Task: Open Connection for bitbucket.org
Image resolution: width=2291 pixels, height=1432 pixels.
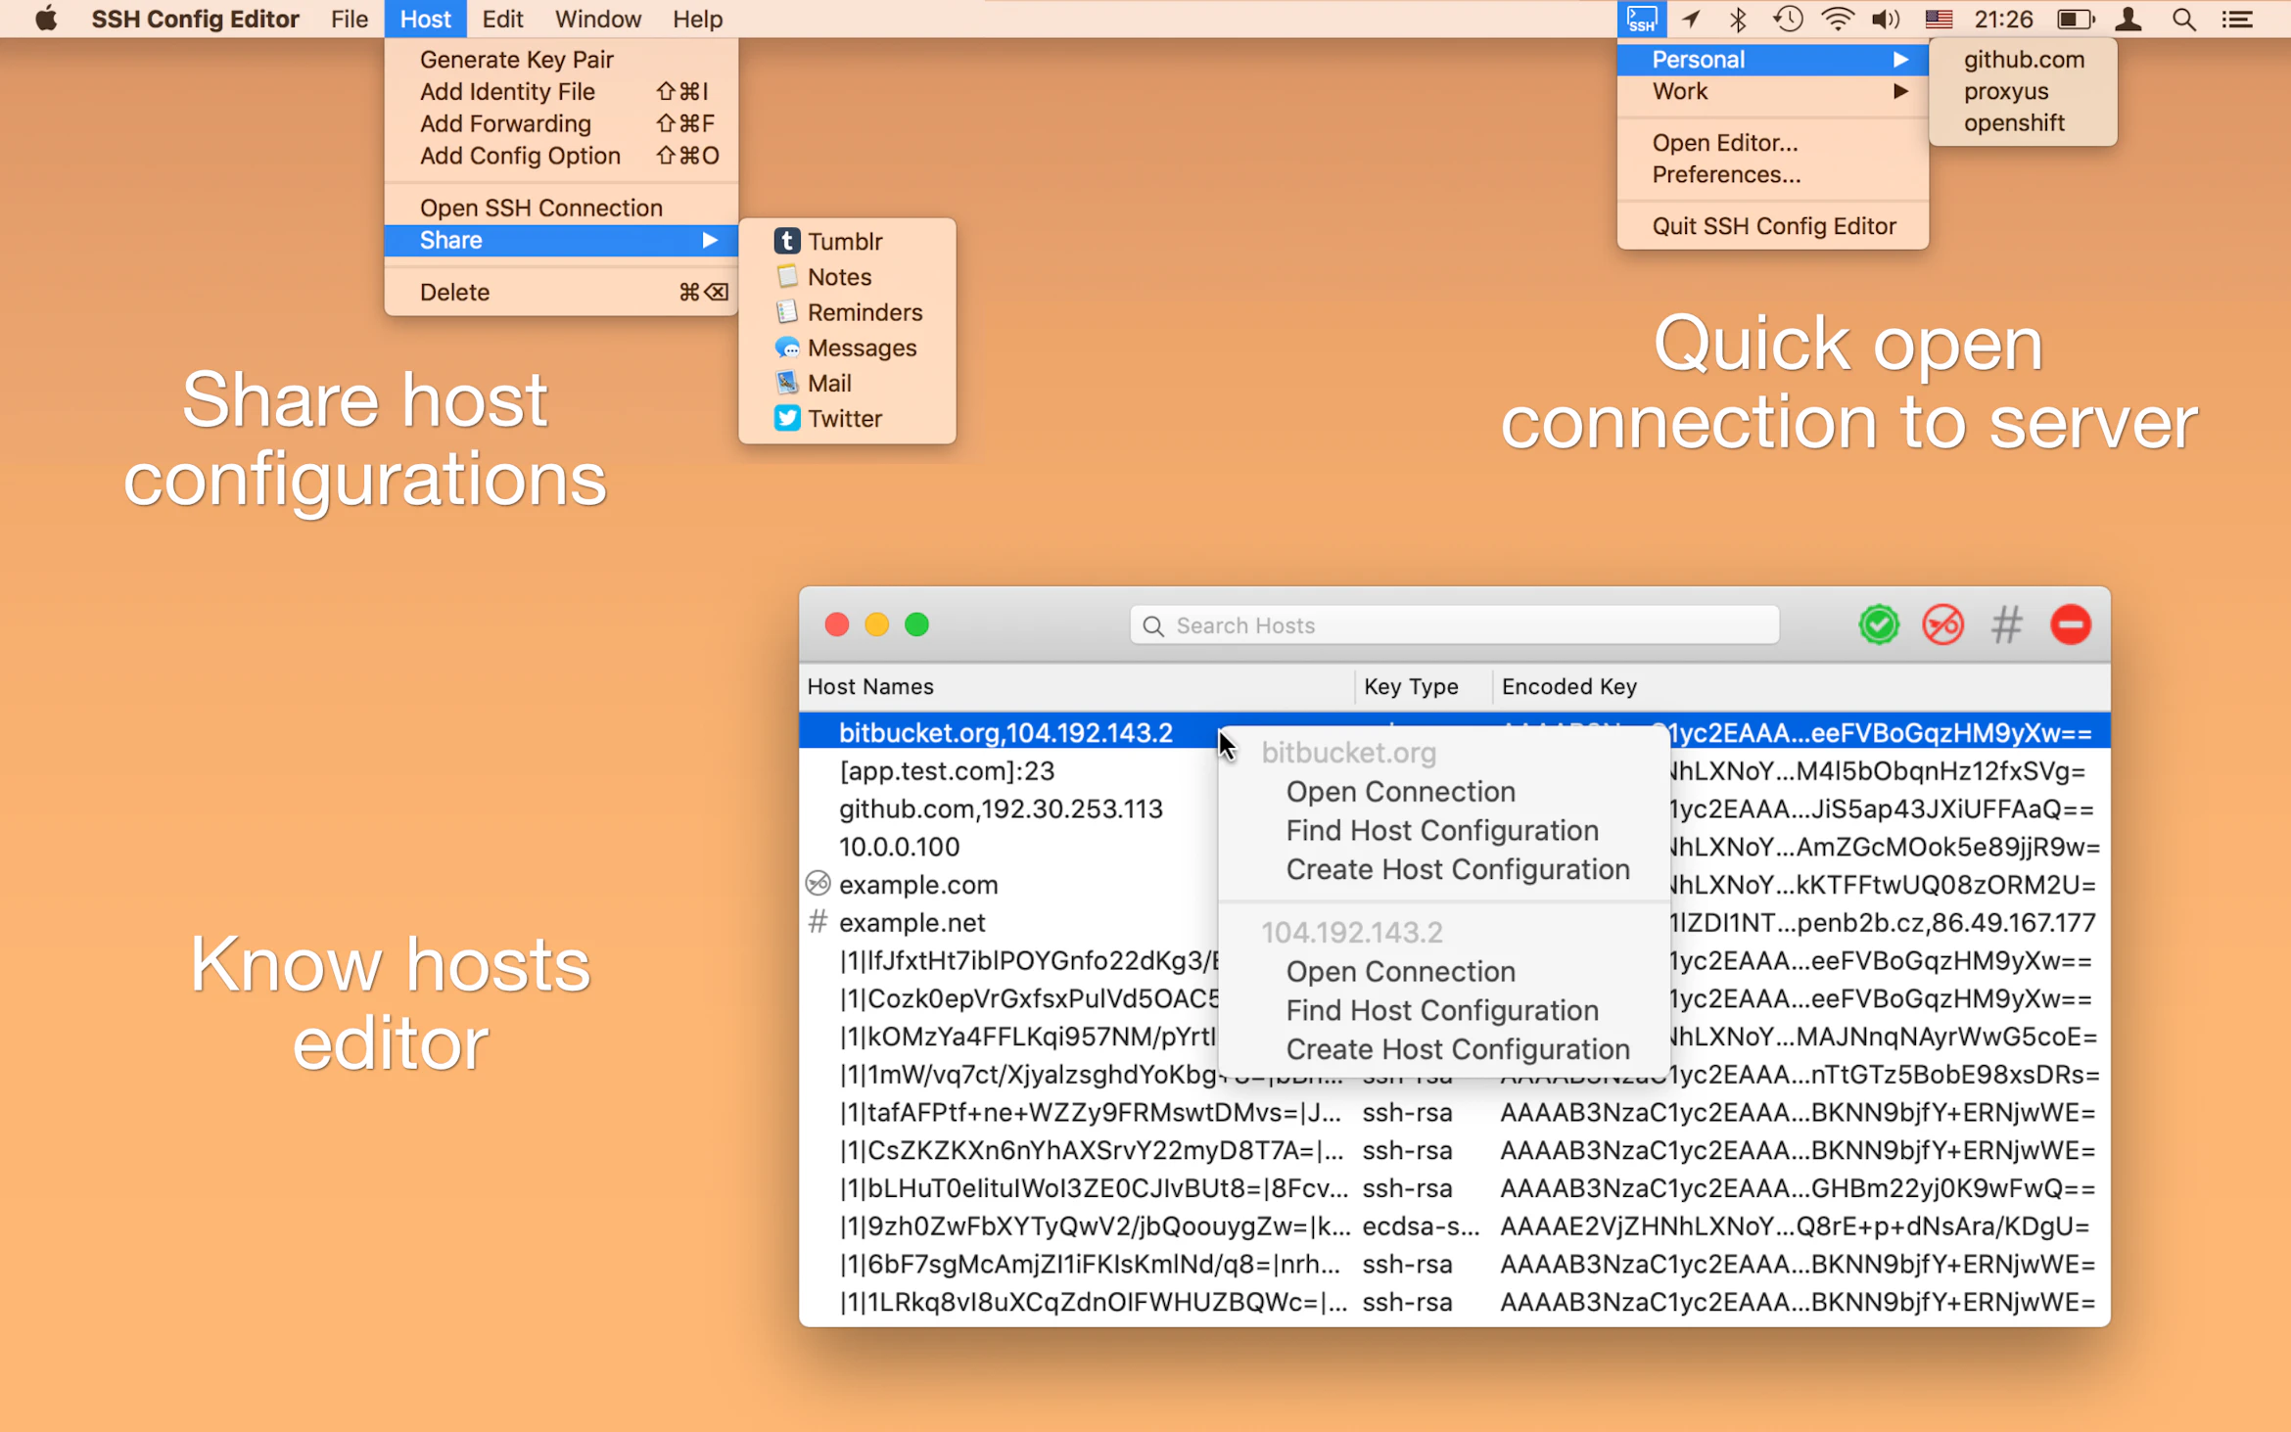Action: [1444, 791]
